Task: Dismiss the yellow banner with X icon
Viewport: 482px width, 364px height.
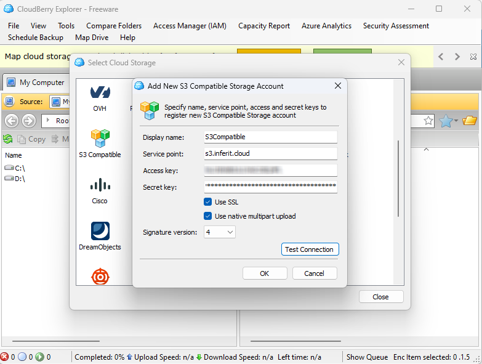Action: [473, 57]
